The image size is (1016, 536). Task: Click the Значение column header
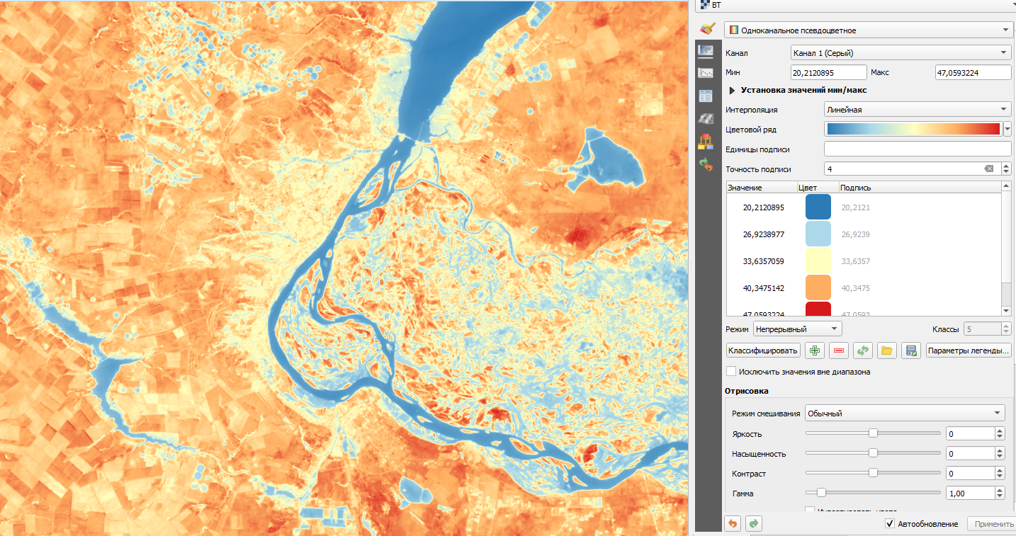click(760, 188)
